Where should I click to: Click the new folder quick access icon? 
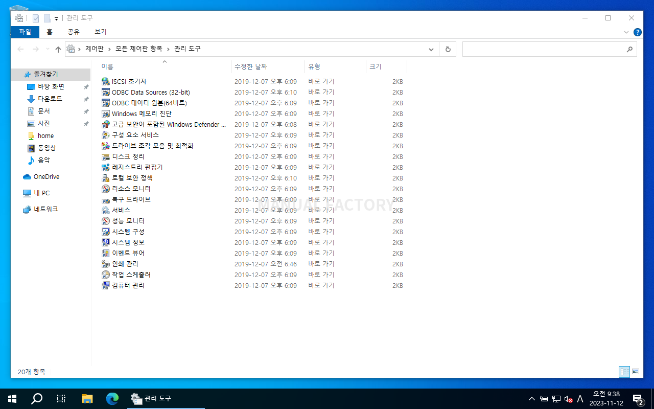point(47,18)
